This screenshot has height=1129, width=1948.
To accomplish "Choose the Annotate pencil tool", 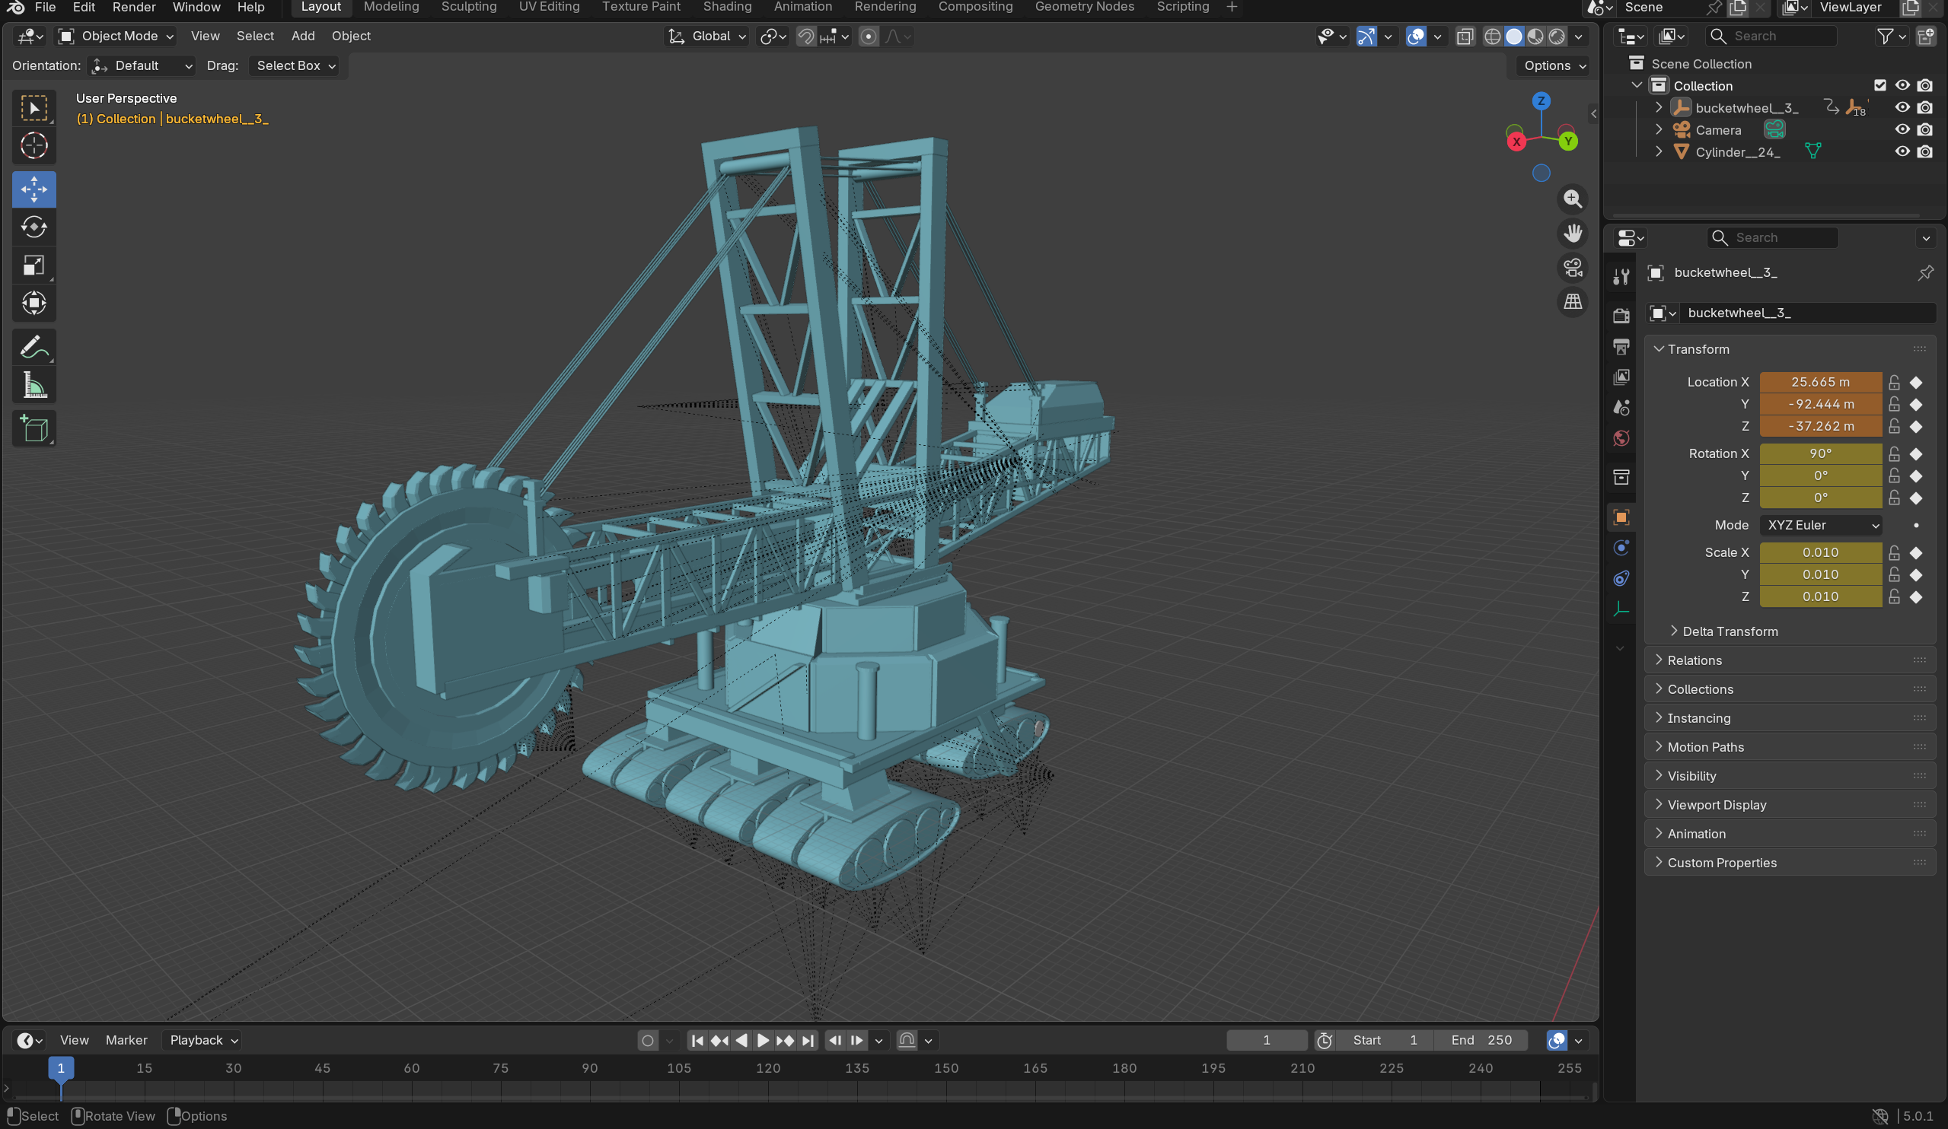I will coord(34,347).
